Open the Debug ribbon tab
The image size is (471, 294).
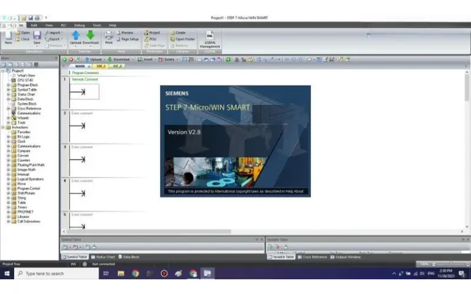click(x=79, y=25)
